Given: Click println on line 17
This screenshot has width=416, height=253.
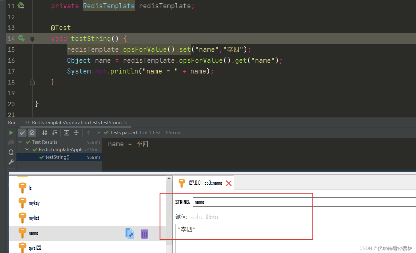Looking at the screenshot, I should tap(124, 71).
